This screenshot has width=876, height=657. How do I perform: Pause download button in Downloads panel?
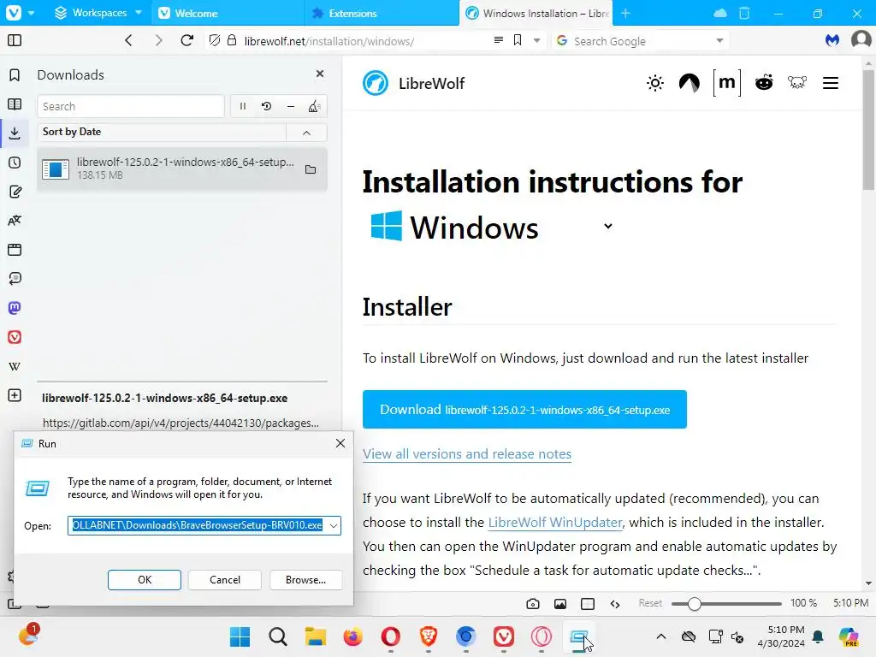point(242,106)
